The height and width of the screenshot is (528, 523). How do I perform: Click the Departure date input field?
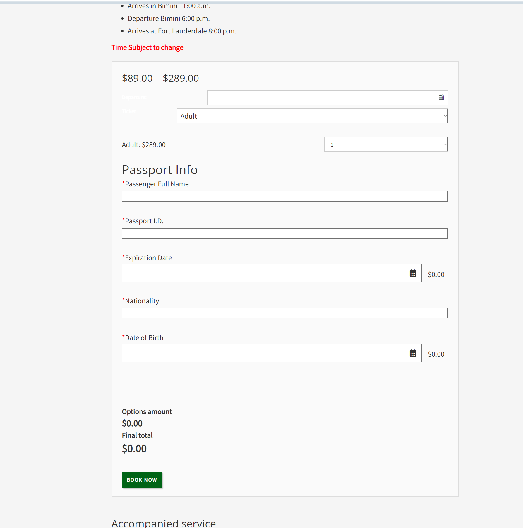pos(320,98)
